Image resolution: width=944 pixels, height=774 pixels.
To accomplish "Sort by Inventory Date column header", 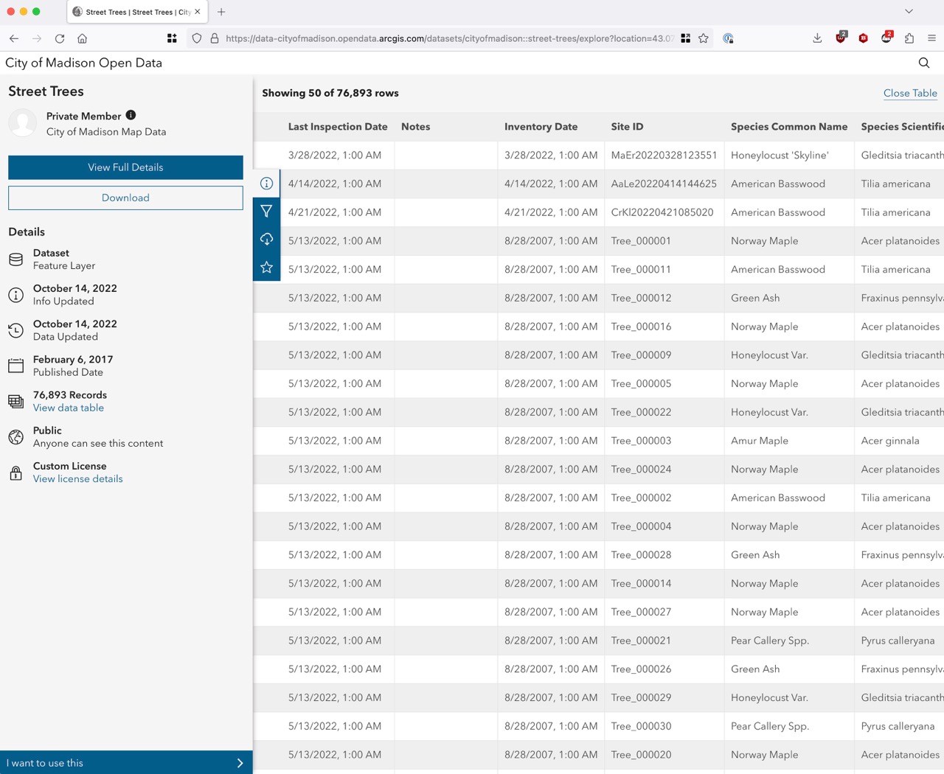I will (541, 127).
